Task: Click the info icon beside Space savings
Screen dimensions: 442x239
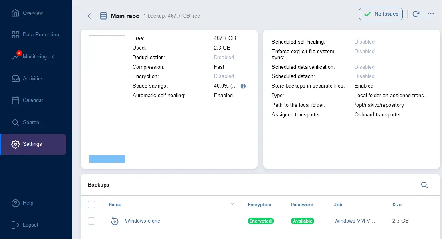Action: pyautogui.click(x=243, y=86)
